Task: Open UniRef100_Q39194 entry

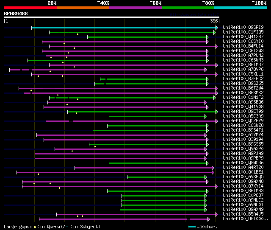Action: tap(243, 140)
